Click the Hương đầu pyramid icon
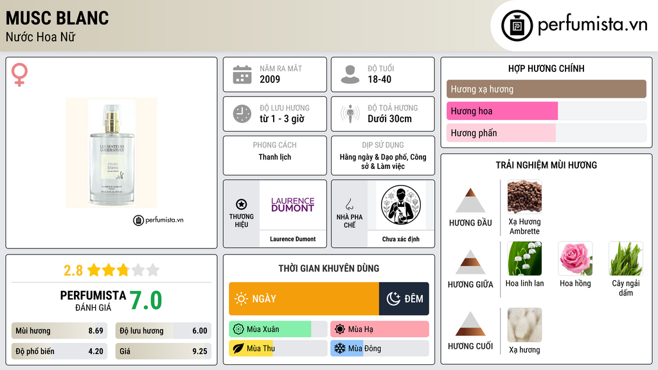This screenshot has height=370, width=658. click(x=470, y=200)
